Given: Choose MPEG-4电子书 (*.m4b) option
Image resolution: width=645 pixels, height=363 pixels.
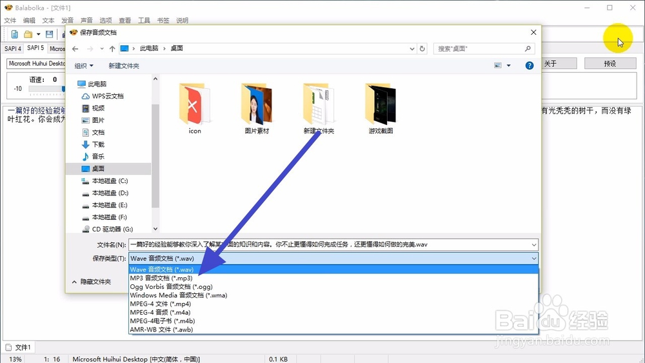Looking at the screenshot, I should click(333, 321).
